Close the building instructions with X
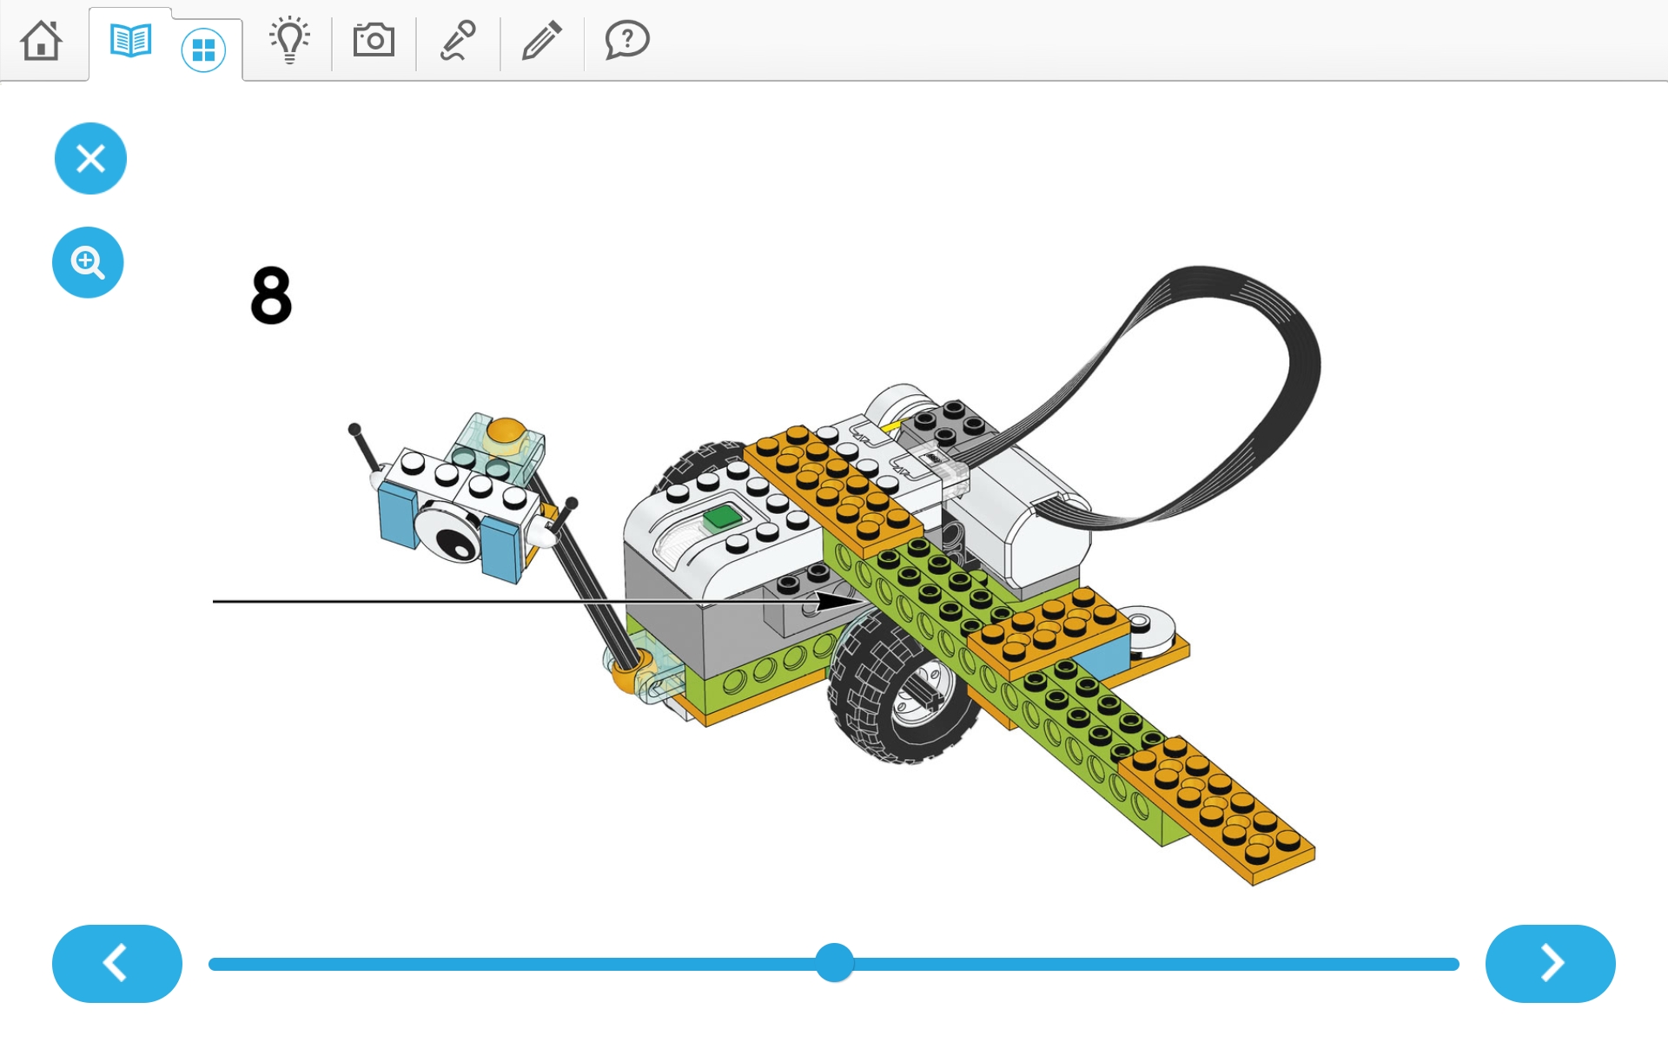 point(90,158)
